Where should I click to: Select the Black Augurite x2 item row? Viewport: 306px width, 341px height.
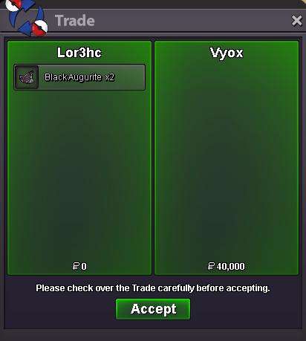click(x=79, y=77)
